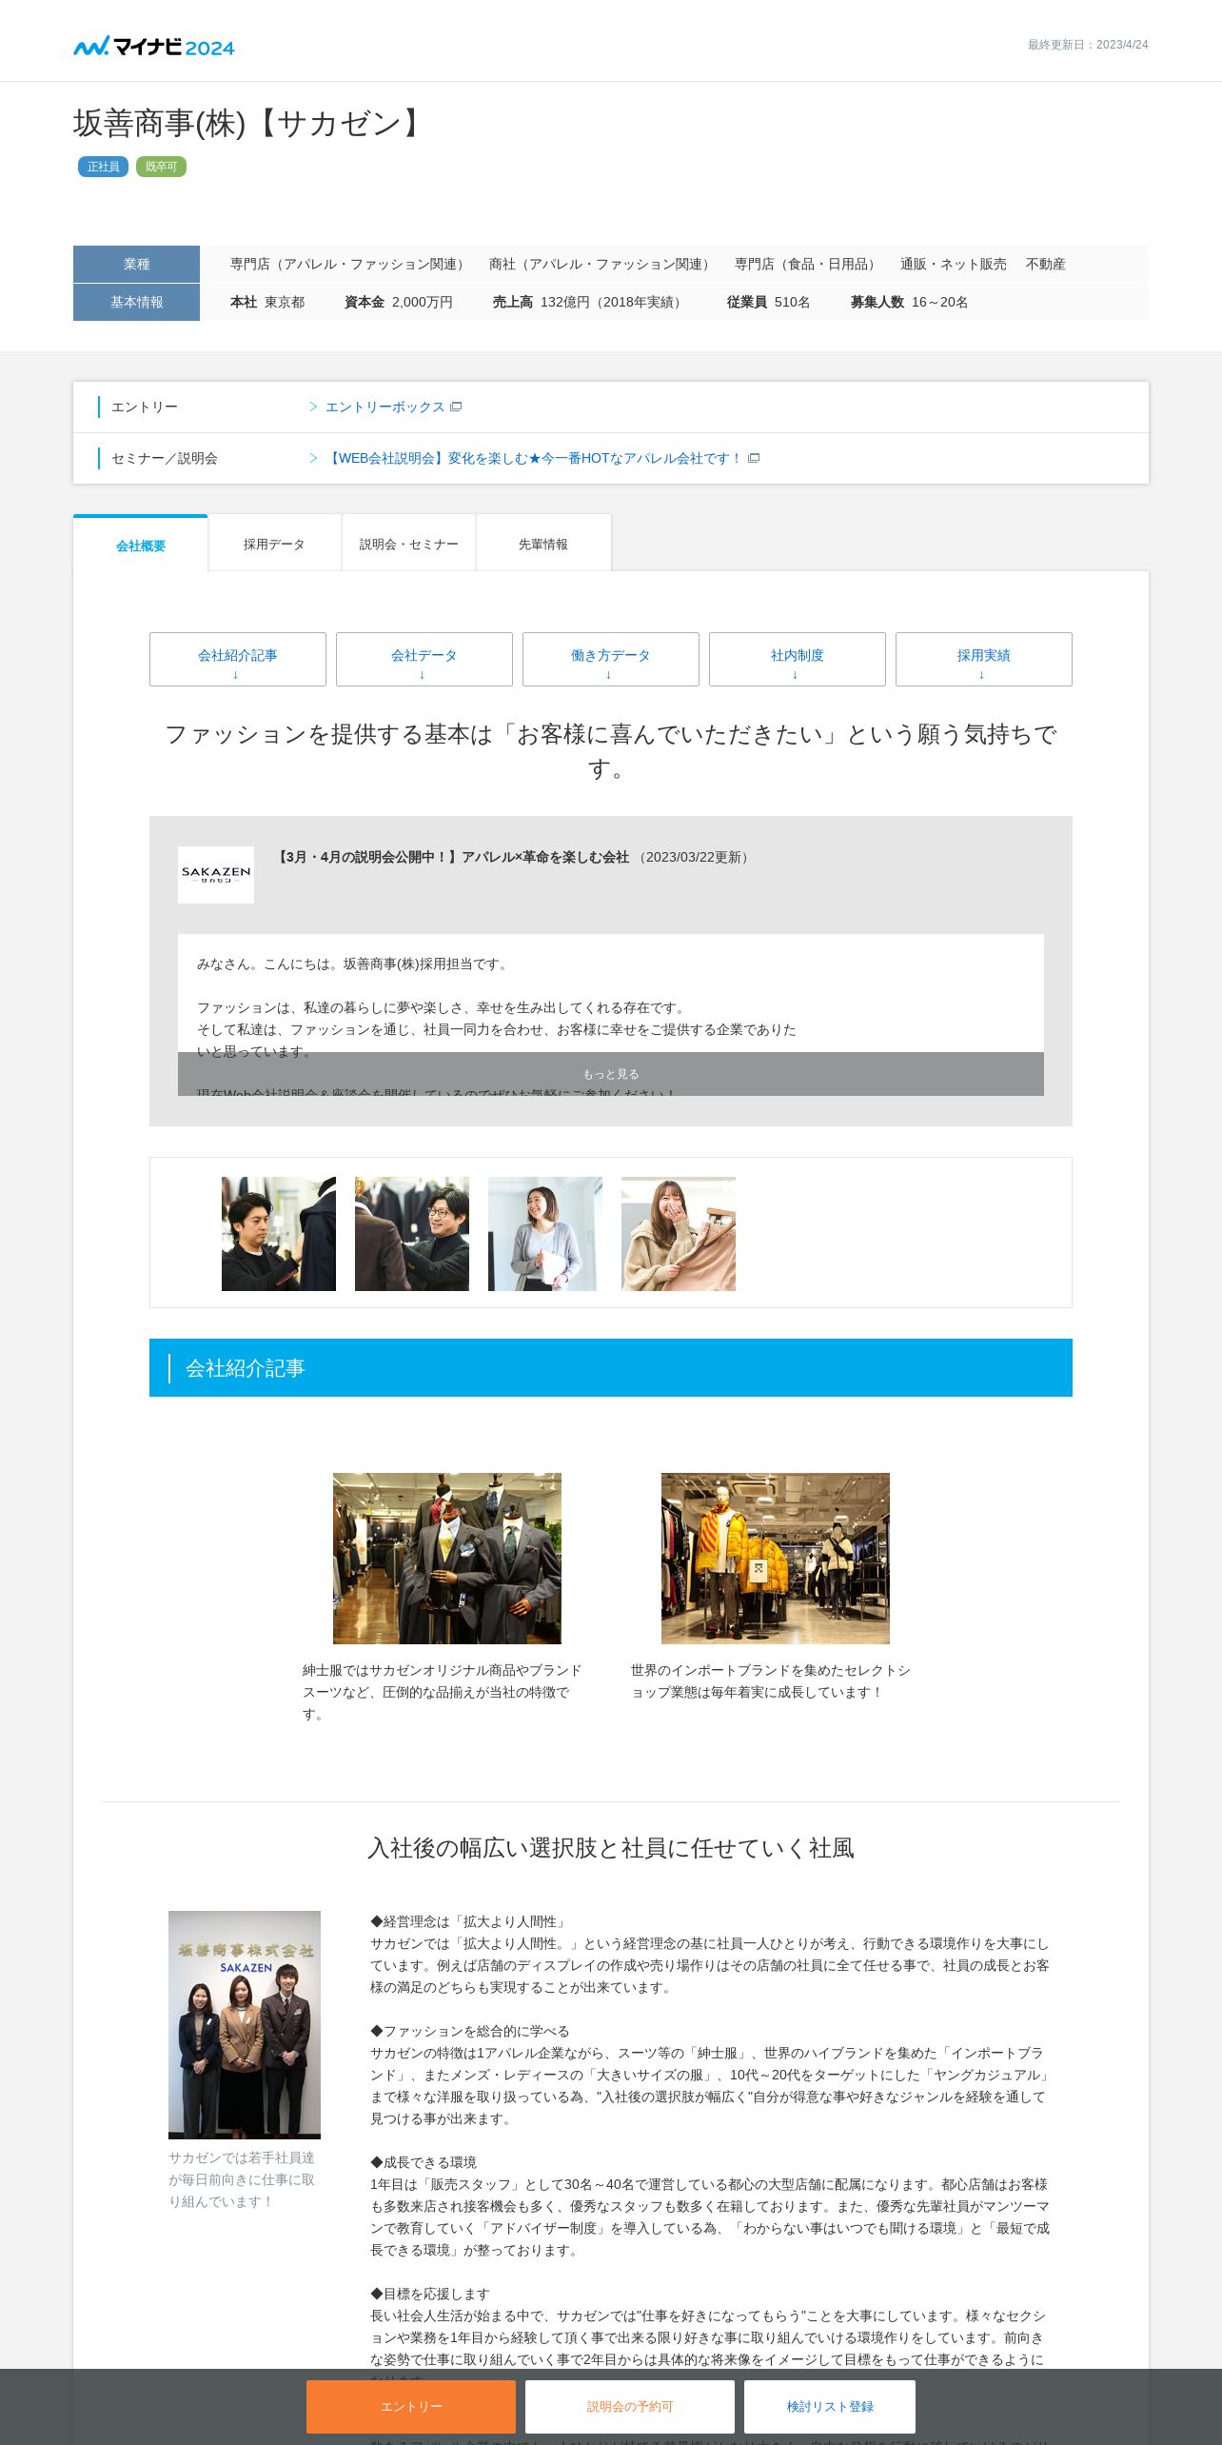Click the 最終更新日：2023/4/24 text
Screen dimensions: 1222x2445
(1088, 45)
